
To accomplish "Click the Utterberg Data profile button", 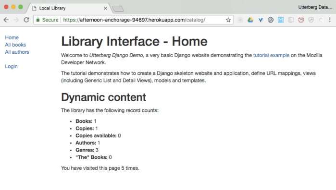I will coord(315,7).
